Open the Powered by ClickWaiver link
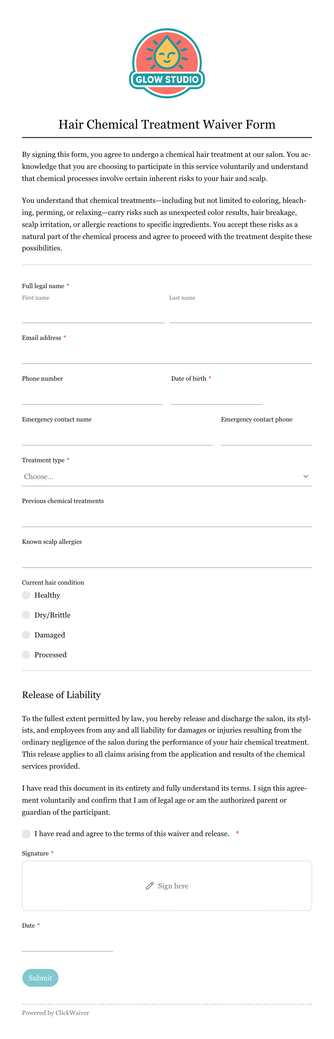This screenshot has height=1039, width=334. point(56,1013)
